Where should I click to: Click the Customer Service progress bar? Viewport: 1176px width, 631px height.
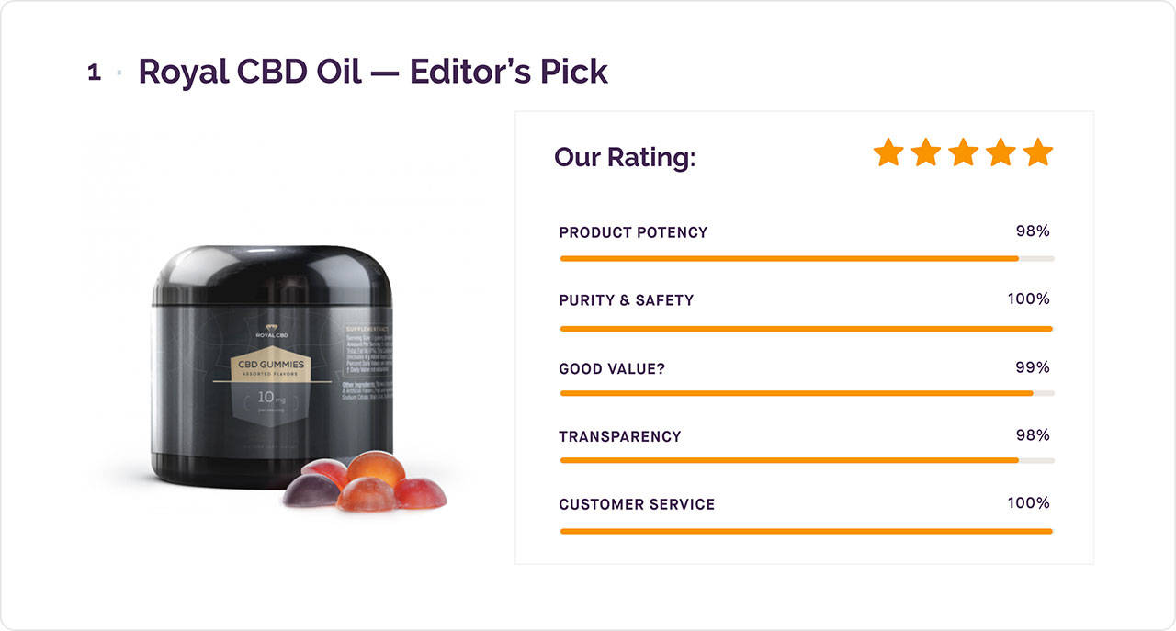click(x=806, y=531)
